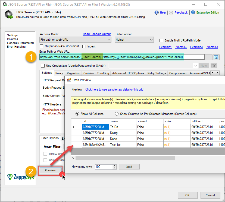Check Enable Multi URL/Path Mode

(161, 40)
